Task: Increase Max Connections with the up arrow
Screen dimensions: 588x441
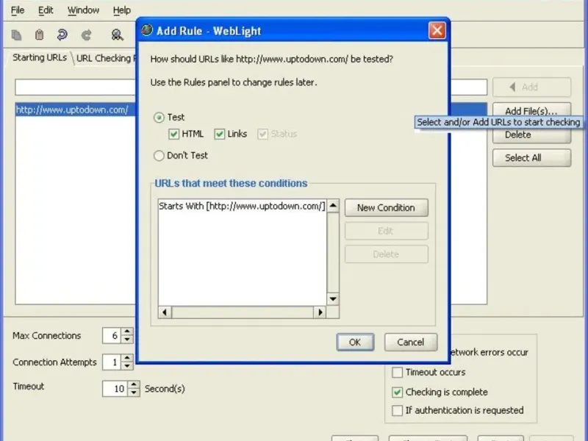Action: pos(127,331)
